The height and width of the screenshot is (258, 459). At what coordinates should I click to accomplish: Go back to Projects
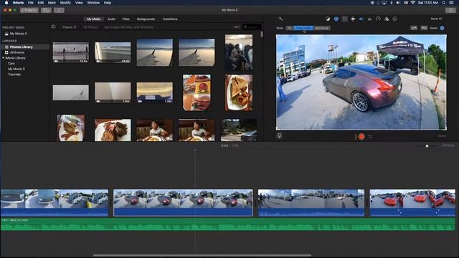pos(29,10)
